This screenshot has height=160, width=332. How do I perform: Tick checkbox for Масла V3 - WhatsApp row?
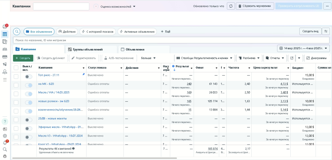point(16,137)
